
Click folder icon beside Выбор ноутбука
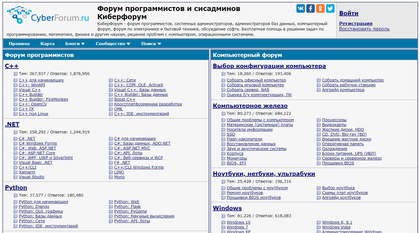coord(319,188)
